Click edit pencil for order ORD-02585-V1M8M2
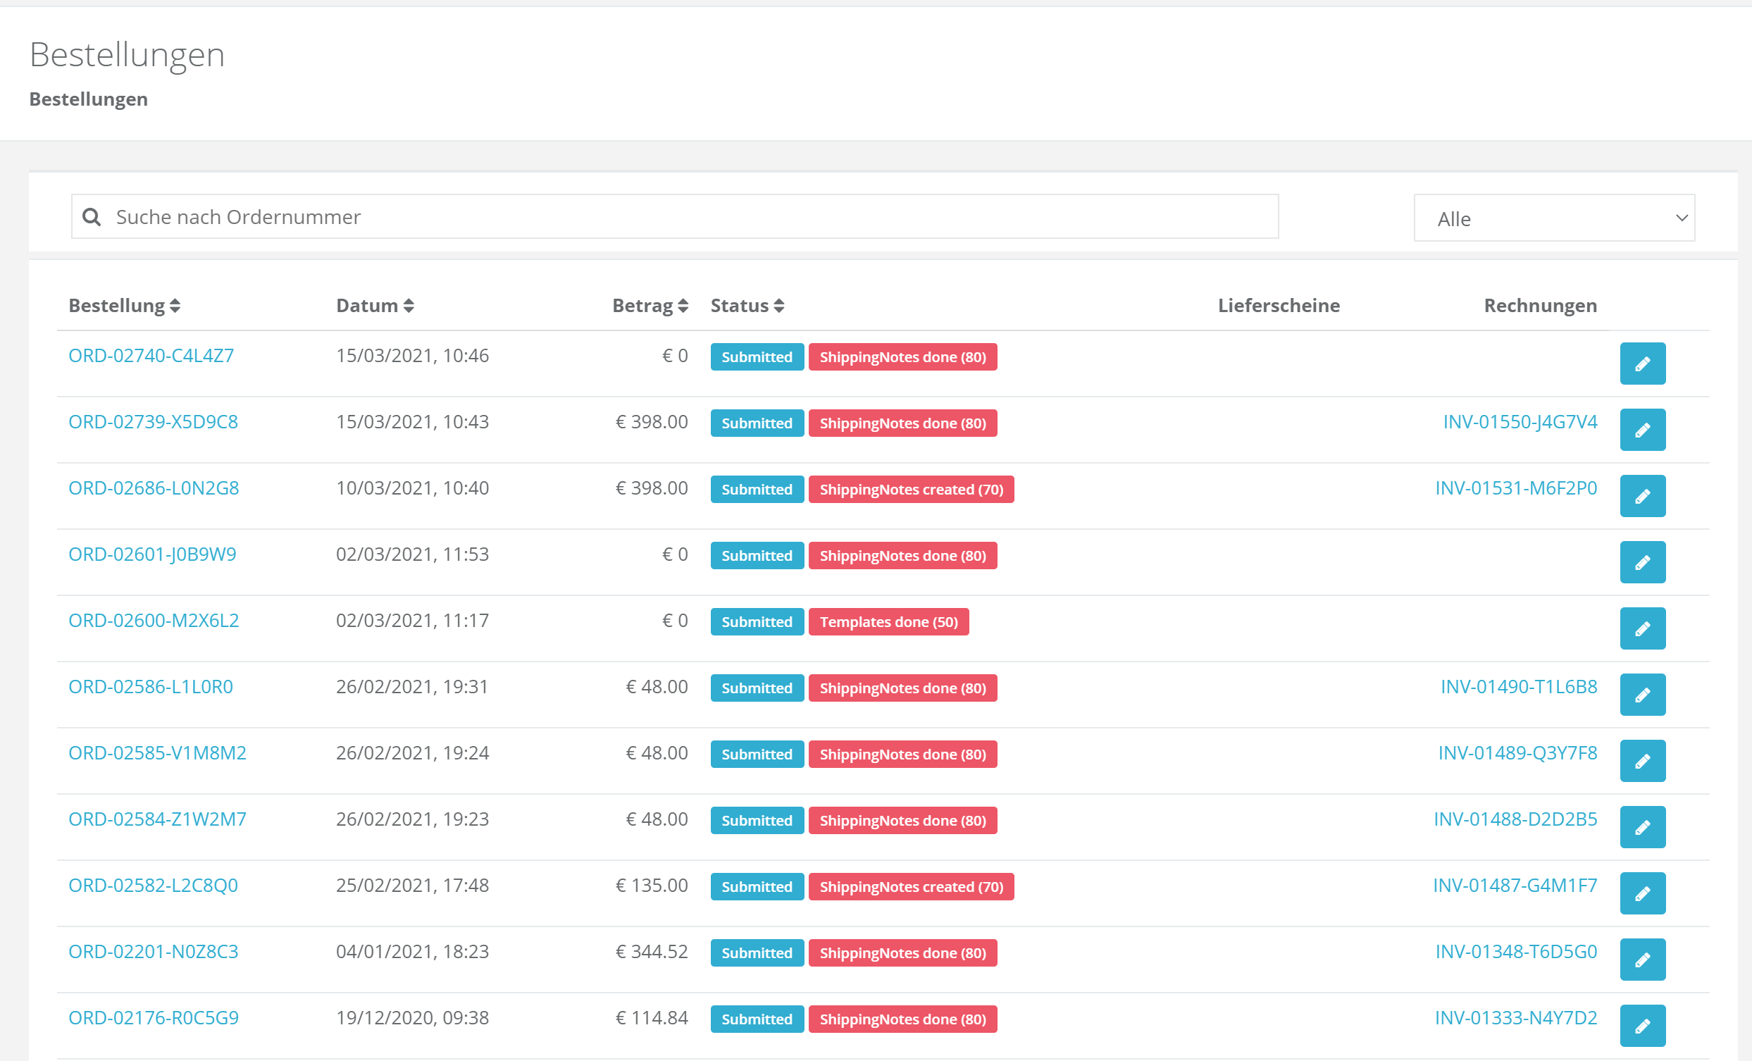This screenshot has height=1061, width=1752. click(1643, 760)
